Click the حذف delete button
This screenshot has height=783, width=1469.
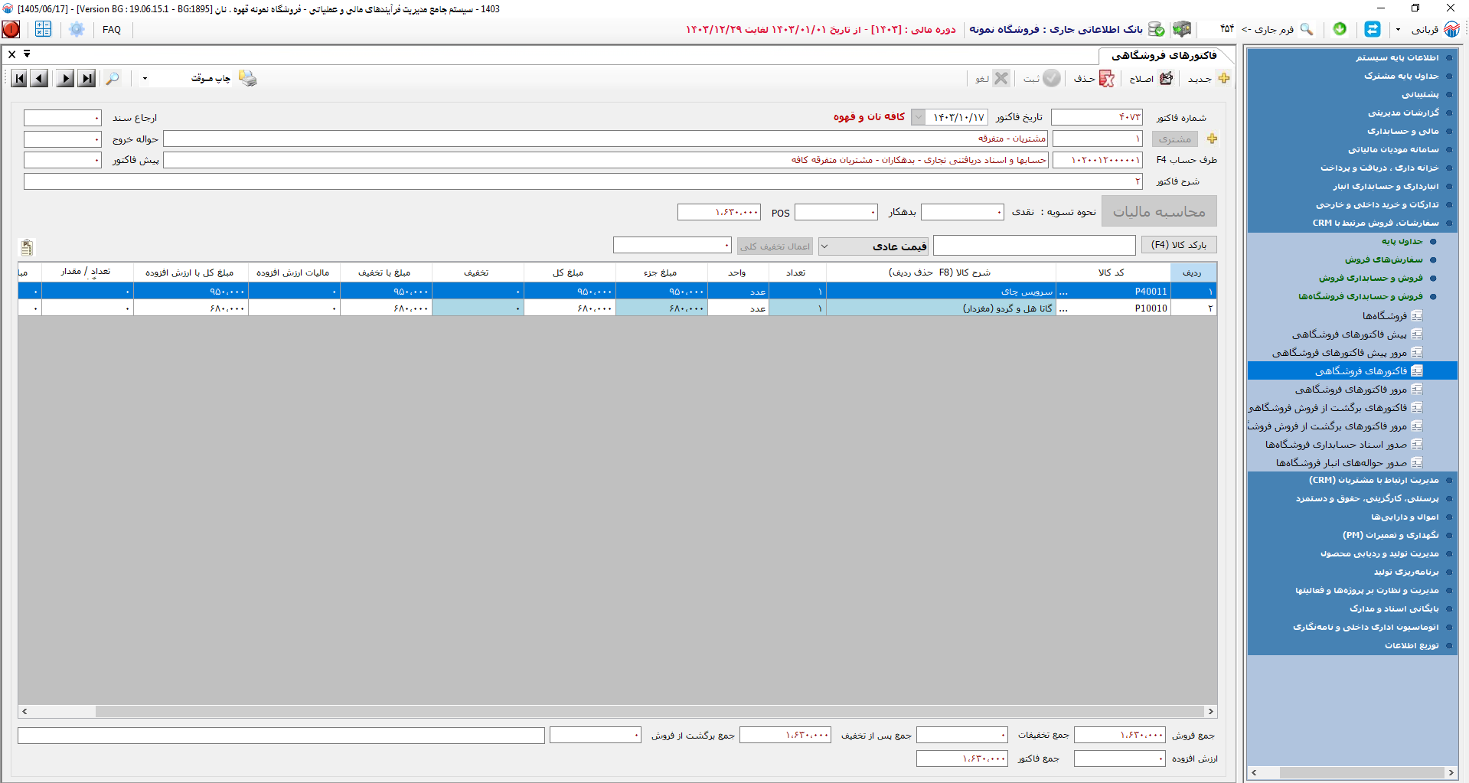pos(1094,78)
